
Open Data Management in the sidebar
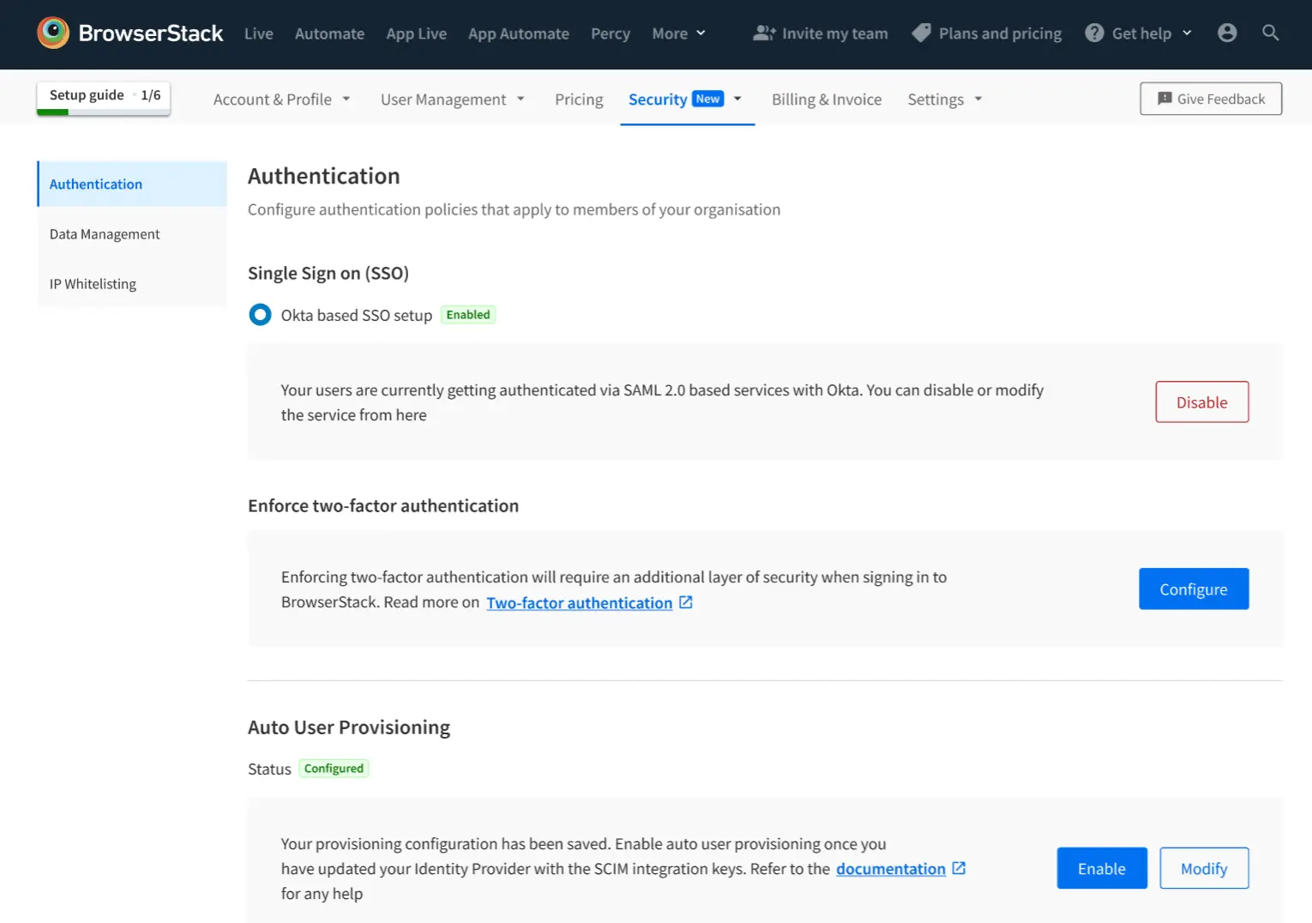tap(105, 234)
